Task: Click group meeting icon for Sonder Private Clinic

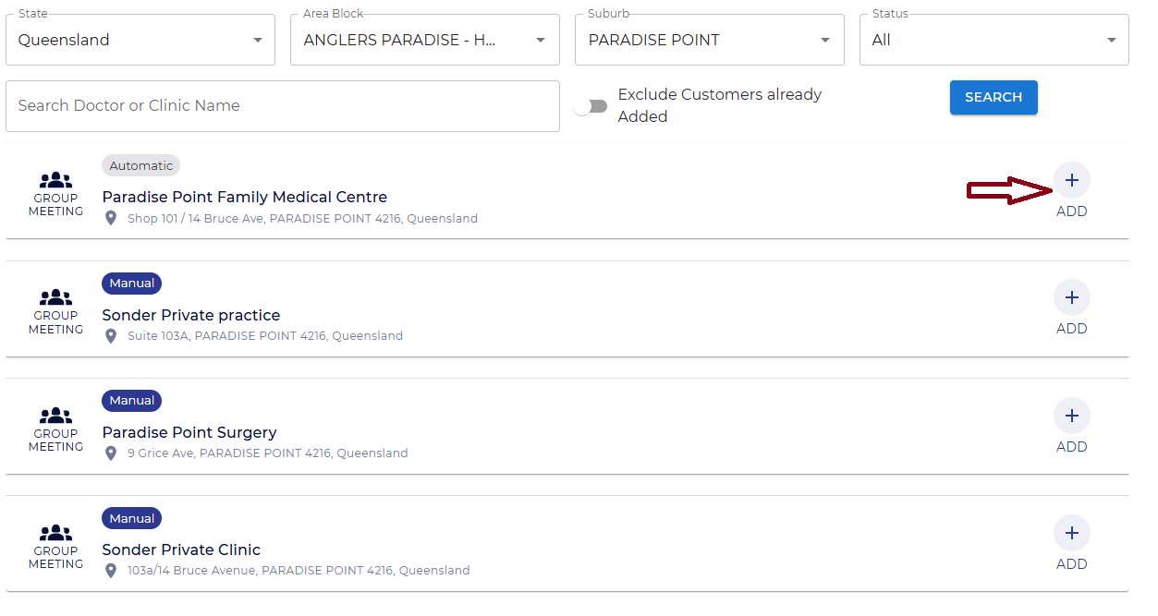Action: (55, 534)
